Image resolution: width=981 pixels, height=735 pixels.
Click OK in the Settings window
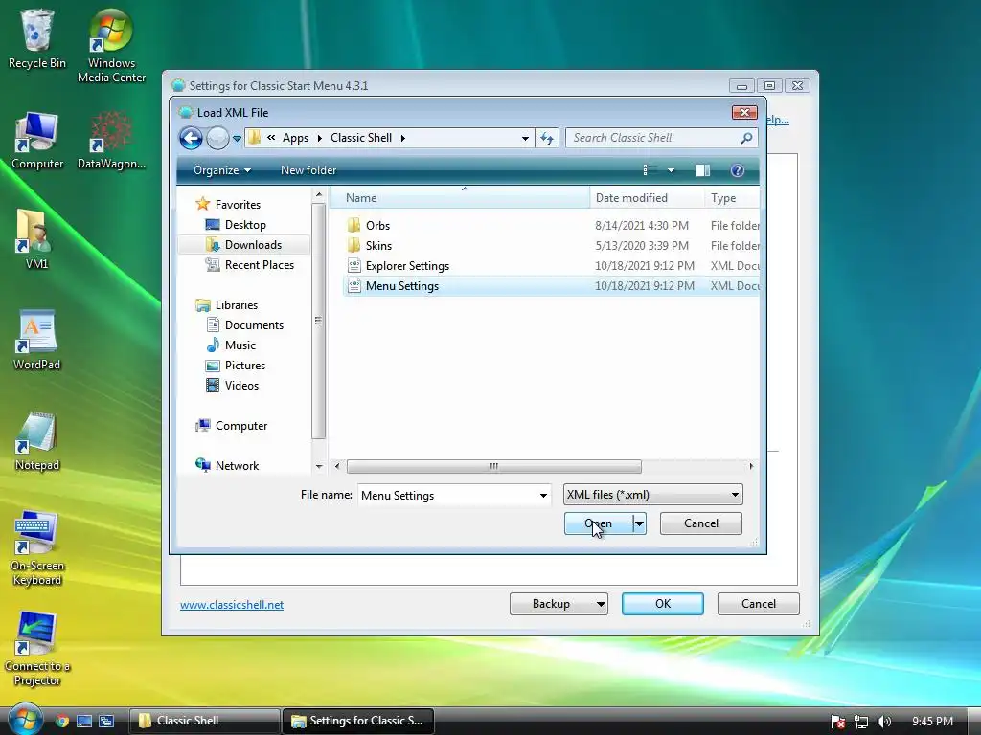[663, 604]
